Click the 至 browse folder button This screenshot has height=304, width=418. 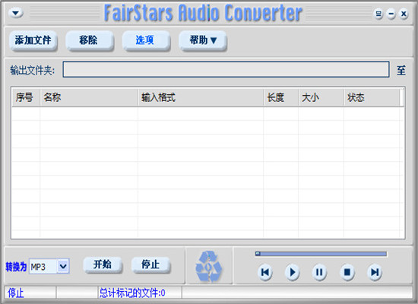[x=401, y=71]
